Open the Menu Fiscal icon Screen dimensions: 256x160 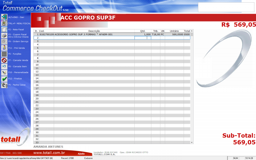[x=4, y=23]
